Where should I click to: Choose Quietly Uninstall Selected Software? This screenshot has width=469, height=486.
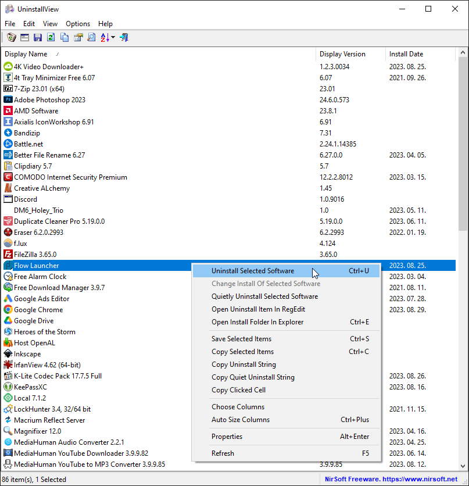click(x=286, y=296)
